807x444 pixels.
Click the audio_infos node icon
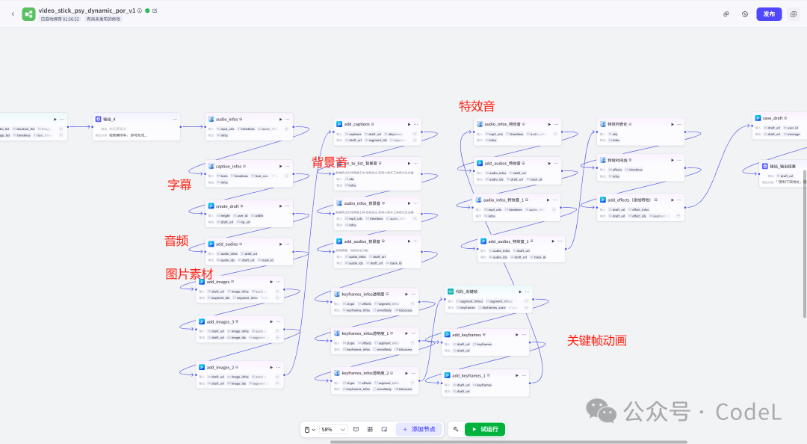point(211,119)
